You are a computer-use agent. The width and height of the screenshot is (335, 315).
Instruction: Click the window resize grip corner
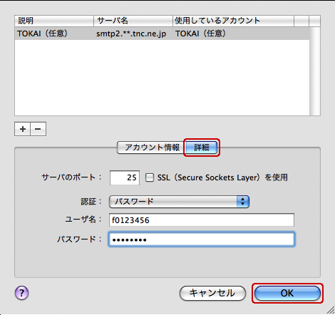coord(331,310)
